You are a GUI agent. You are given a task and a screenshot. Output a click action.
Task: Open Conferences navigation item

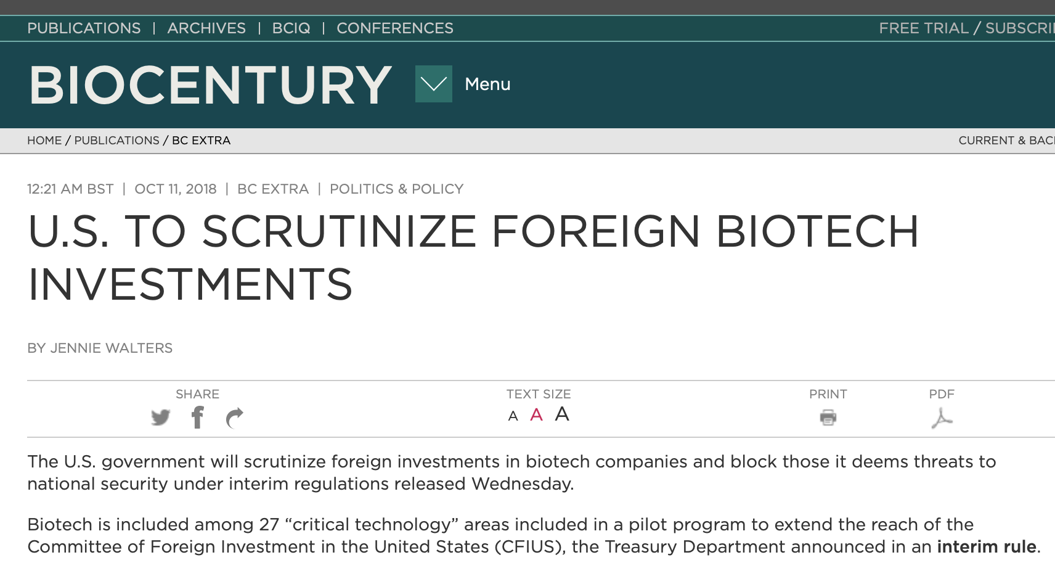click(x=395, y=28)
